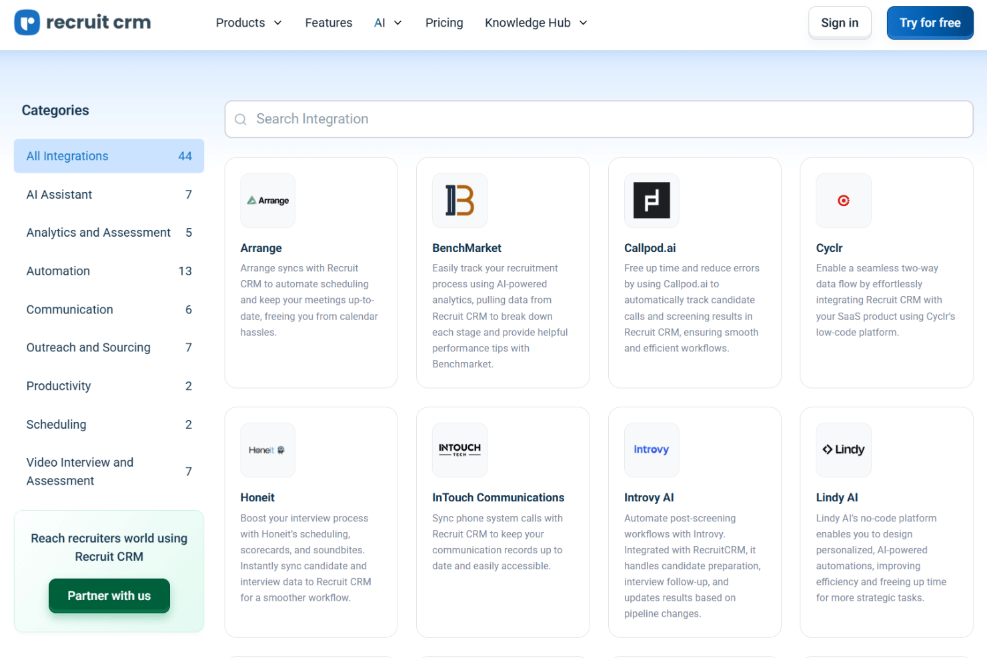Select the Outreach and Sourcing category
Viewport: 987px width, 658px height.
tap(109, 347)
